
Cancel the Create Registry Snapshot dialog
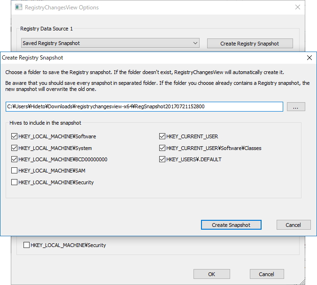294,225
